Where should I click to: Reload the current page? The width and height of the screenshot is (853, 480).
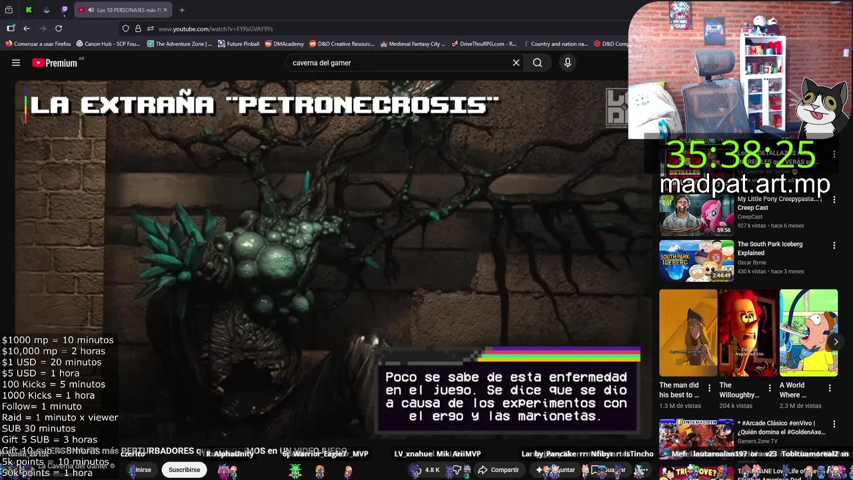click(x=59, y=29)
